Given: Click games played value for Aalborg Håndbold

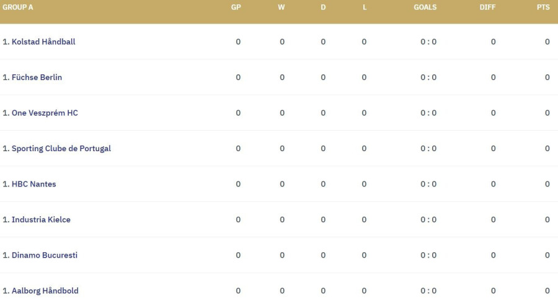Looking at the screenshot, I should pos(238,291).
